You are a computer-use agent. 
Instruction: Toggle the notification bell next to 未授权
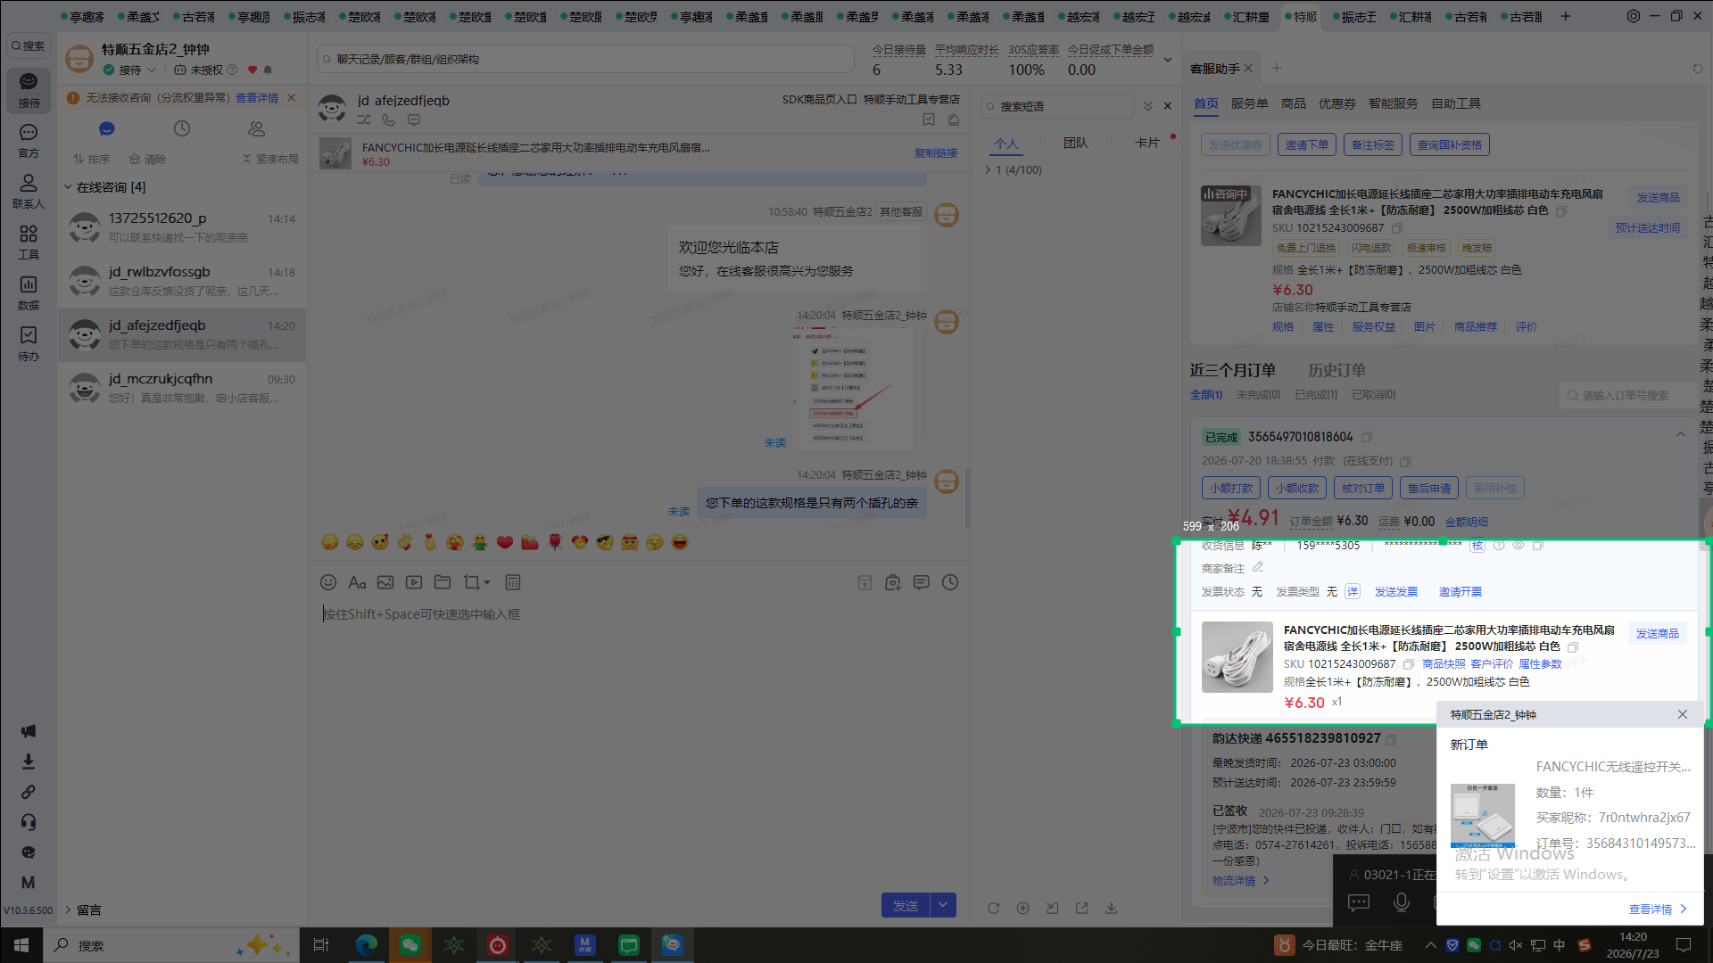click(x=268, y=70)
